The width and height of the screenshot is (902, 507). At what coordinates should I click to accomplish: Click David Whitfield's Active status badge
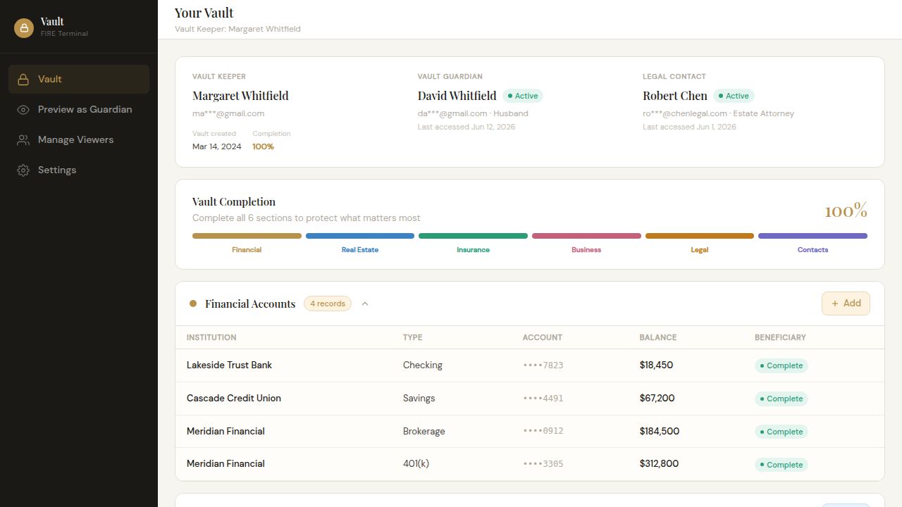[x=523, y=96]
